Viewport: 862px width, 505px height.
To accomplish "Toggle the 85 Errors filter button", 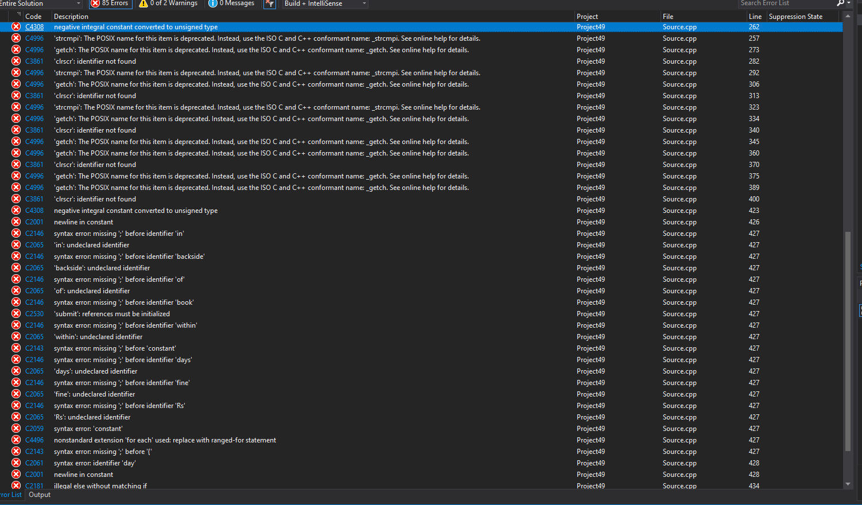I will tap(110, 3).
